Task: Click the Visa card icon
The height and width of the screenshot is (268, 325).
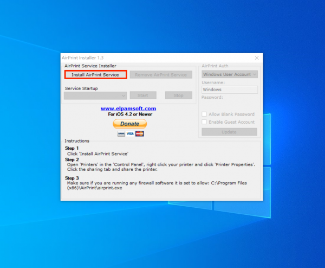Action: 130,133
